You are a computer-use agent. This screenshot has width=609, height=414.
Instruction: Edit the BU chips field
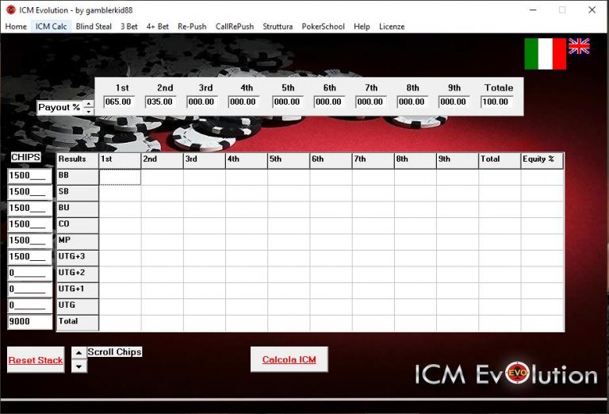coord(30,208)
